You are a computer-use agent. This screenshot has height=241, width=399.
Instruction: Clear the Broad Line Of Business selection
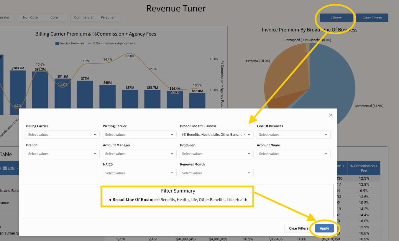coord(244,135)
